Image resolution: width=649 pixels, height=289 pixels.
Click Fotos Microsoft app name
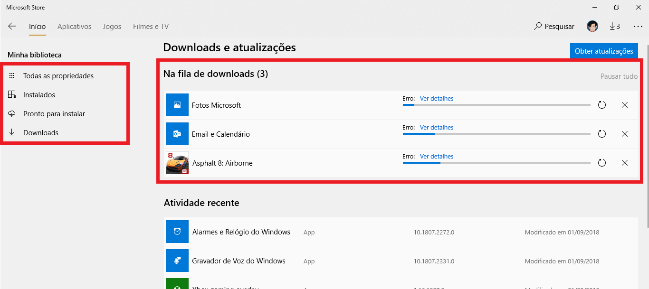[x=217, y=105]
